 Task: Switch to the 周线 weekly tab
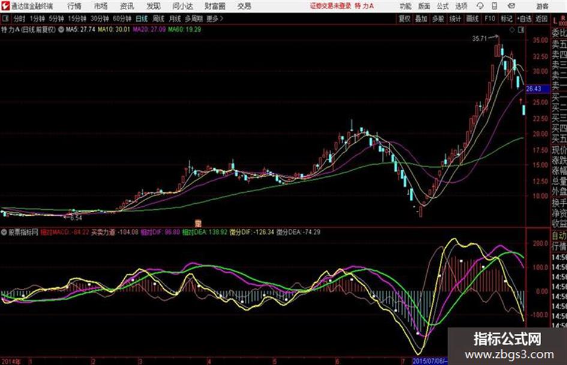click(158, 19)
